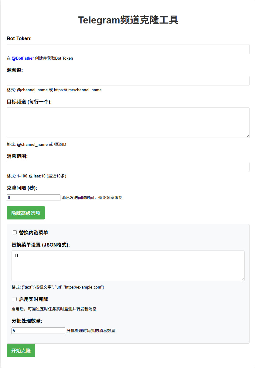Click the 源频道: label
The width and height of the screenshot is (255, 368).
click(15, 70)
